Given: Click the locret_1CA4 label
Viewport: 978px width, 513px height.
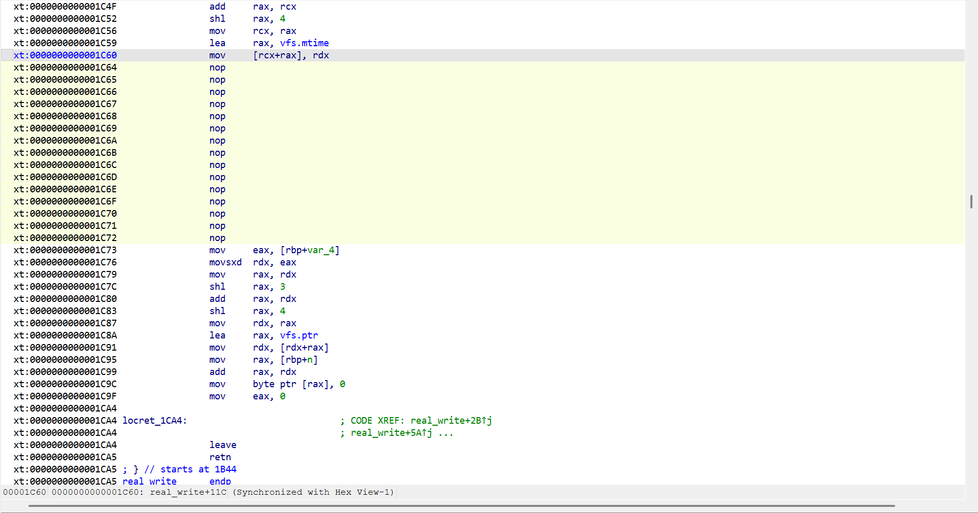Looking at the screenshot, I should (x=154, y=421).
